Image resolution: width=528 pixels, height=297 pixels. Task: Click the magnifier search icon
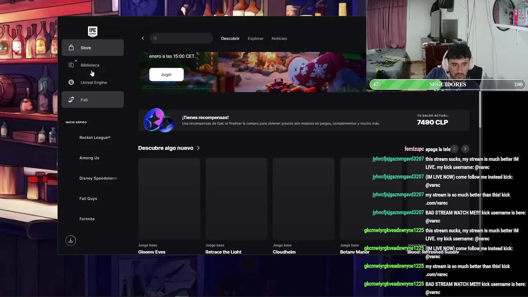coord(155,38)
